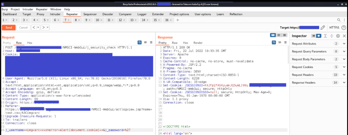The width and height of the screenshot is (348, 135).
Task: Switch to the Extender tab
Action: point(158,14)
